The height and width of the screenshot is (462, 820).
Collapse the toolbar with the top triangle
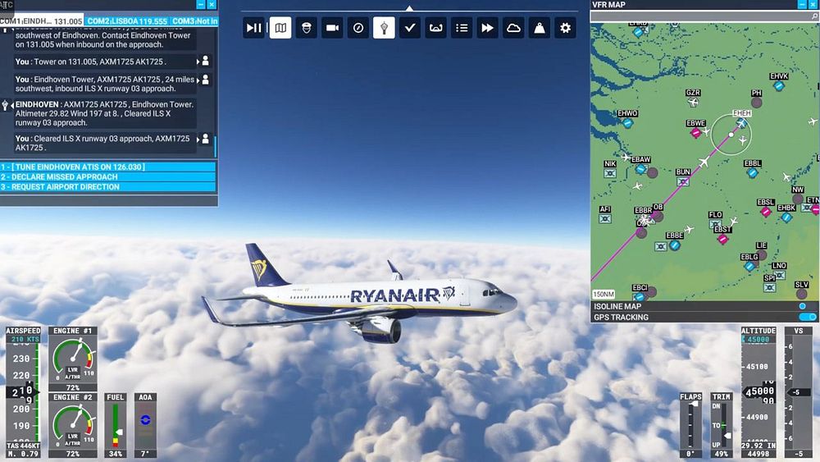pos(409,8)
